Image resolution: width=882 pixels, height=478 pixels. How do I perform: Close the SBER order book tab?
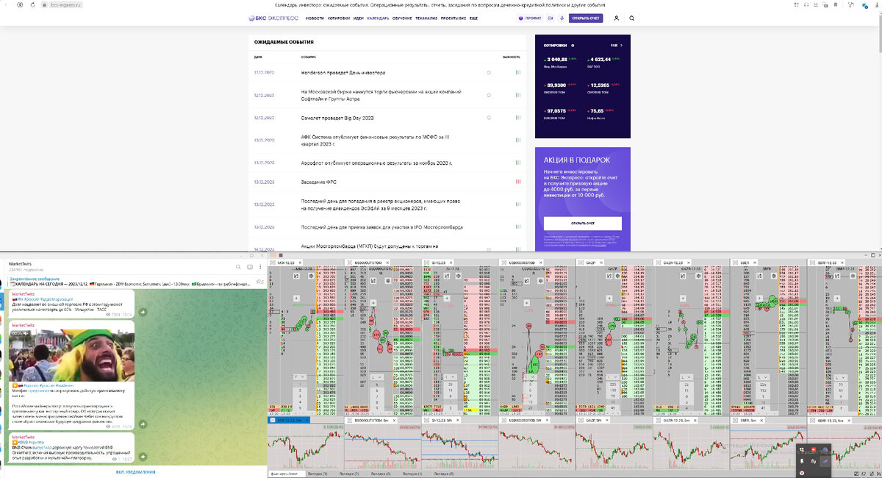click(755, 263)
